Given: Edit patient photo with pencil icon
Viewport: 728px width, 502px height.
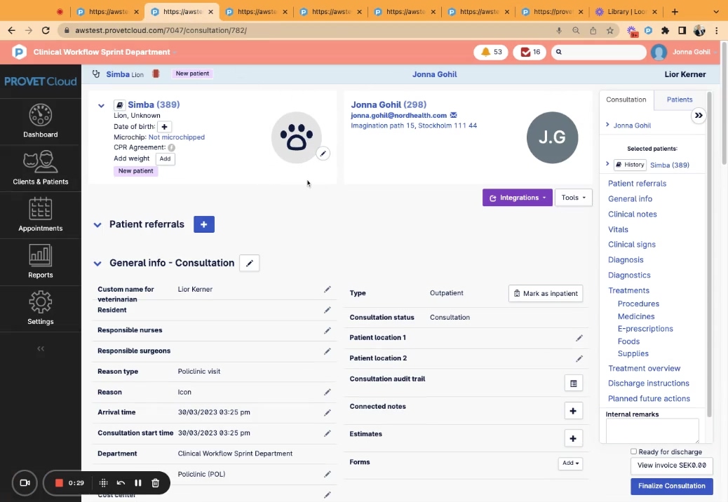Looking at the screenshot, I should point(323,154).
